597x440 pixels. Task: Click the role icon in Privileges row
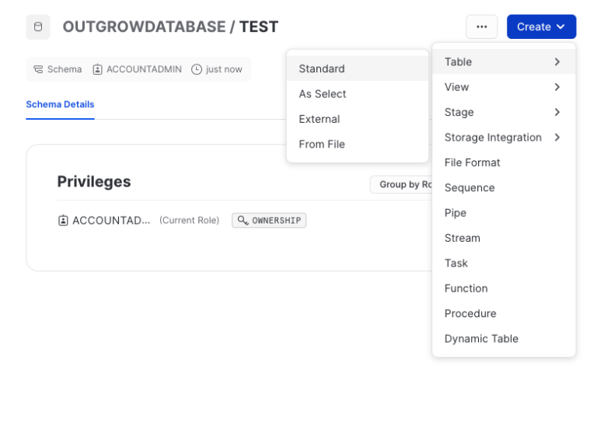point(63,221)
